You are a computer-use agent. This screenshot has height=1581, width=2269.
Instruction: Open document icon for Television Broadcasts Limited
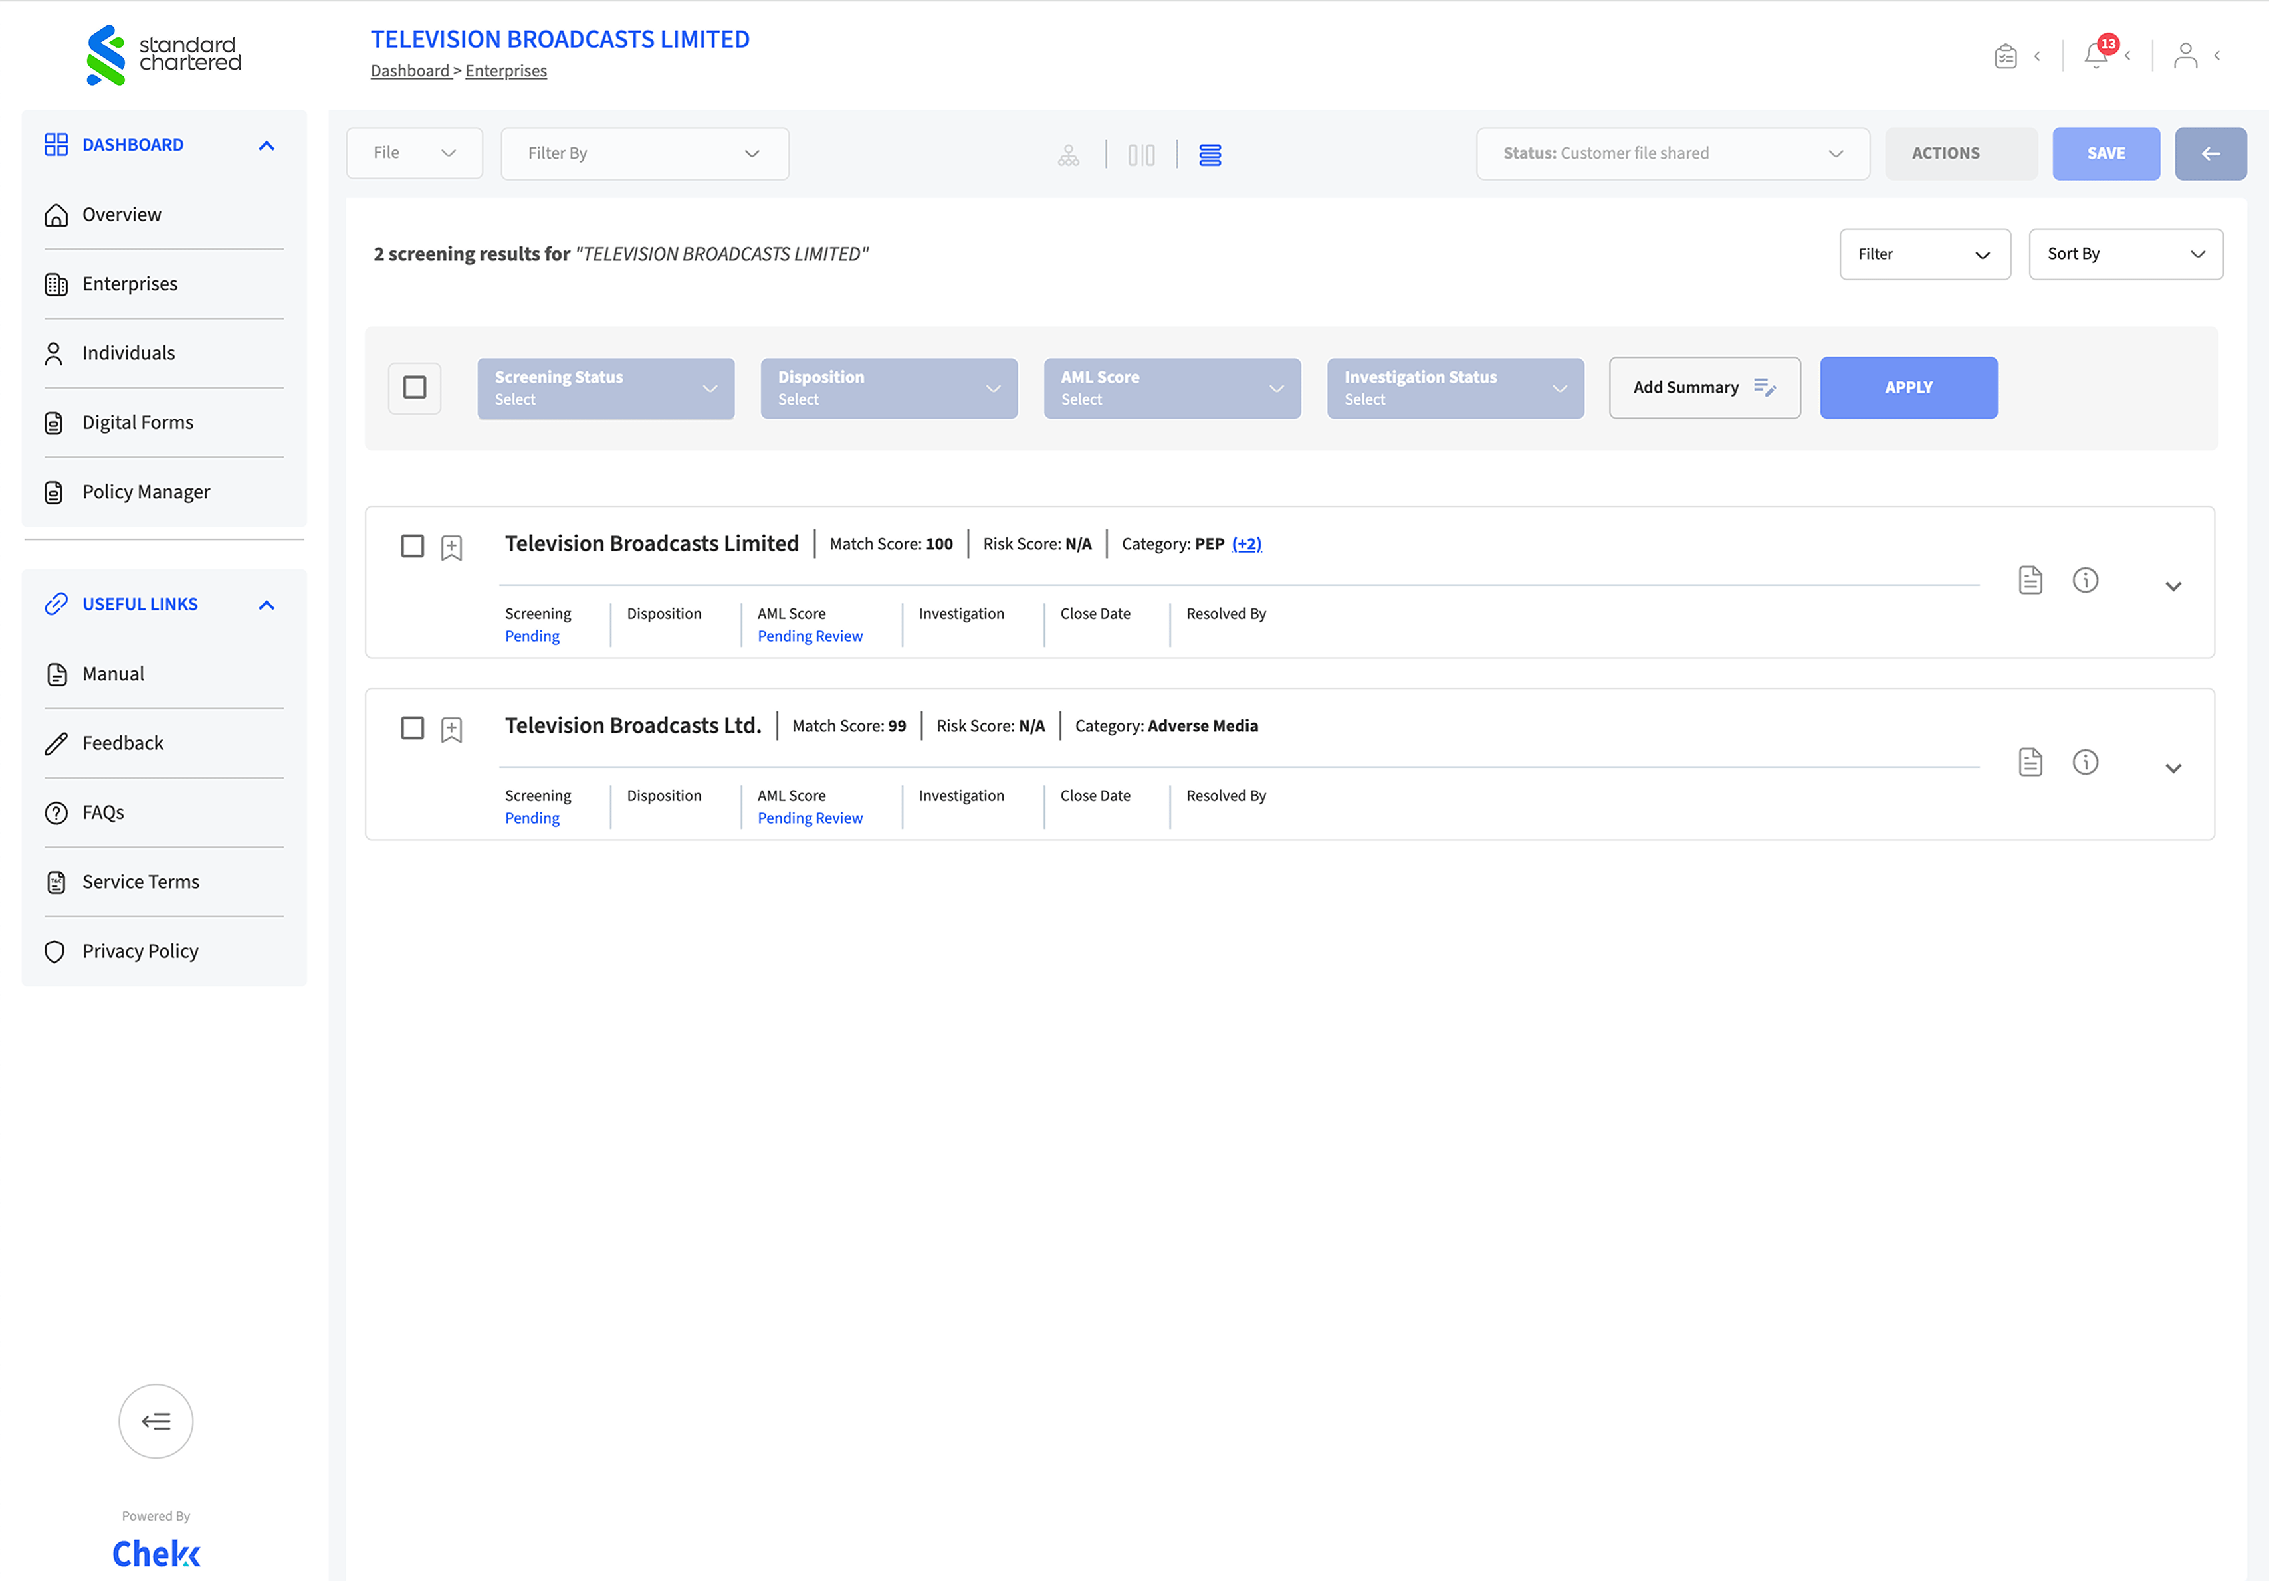2030,580
